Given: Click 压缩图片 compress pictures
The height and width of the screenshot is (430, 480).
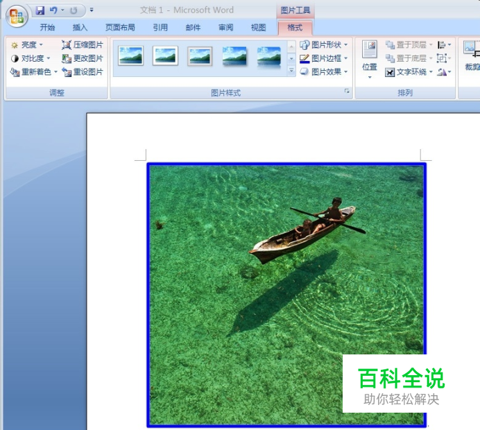Looking at the screenshot, I should [x=83, y=45].
